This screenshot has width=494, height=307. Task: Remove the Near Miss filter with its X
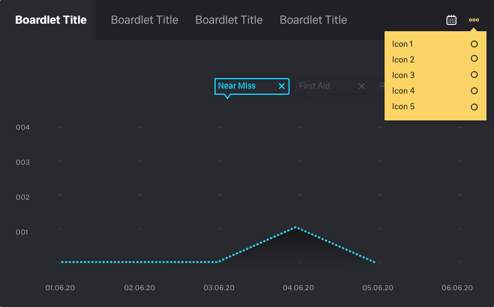281,86
